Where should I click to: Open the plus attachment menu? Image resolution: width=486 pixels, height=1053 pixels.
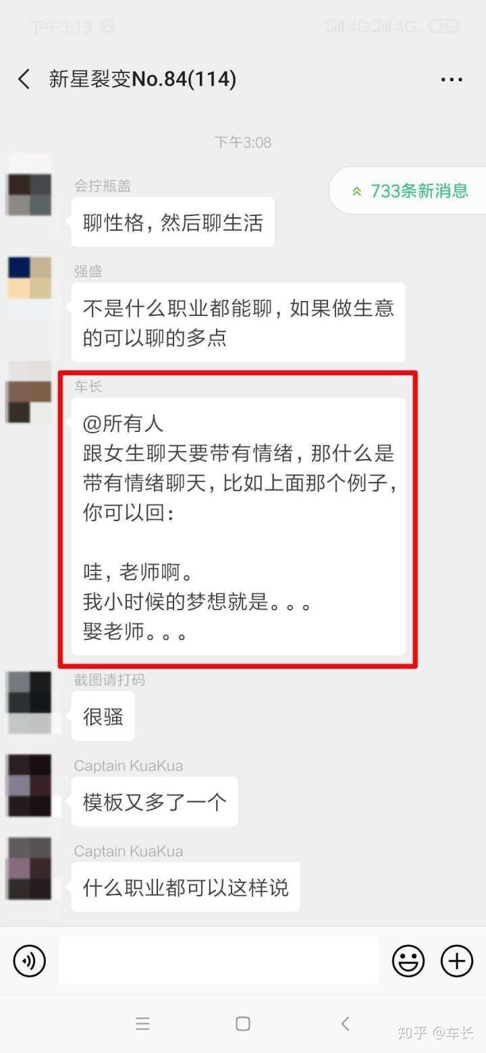(457, 960)
